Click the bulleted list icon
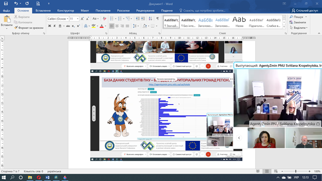 click(112, 19)
